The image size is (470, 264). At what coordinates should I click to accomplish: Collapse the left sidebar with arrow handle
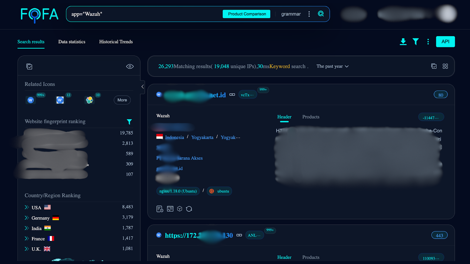[x=142, y=87]
